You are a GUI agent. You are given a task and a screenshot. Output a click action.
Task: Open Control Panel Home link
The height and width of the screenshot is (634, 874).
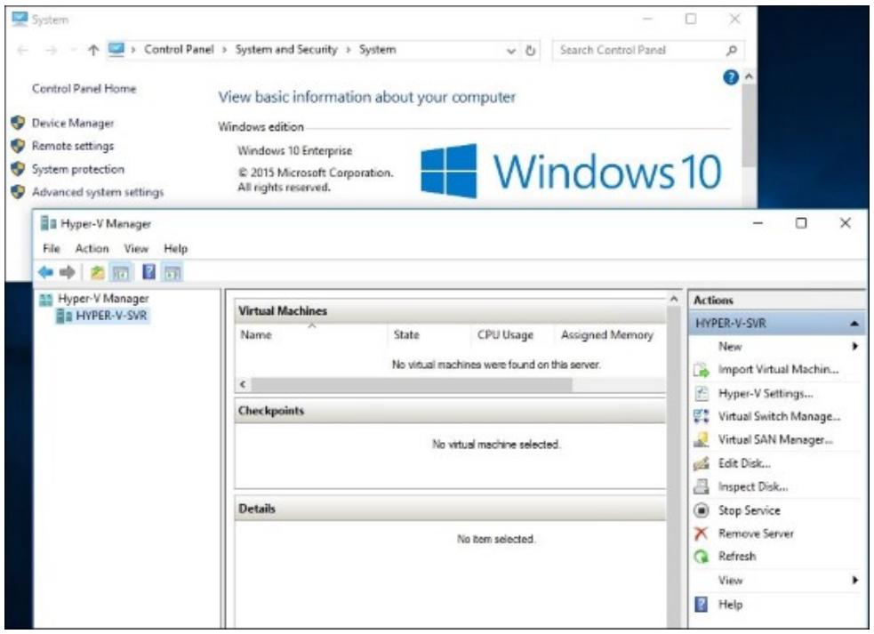pyautogui.click(x=84, y=89)
